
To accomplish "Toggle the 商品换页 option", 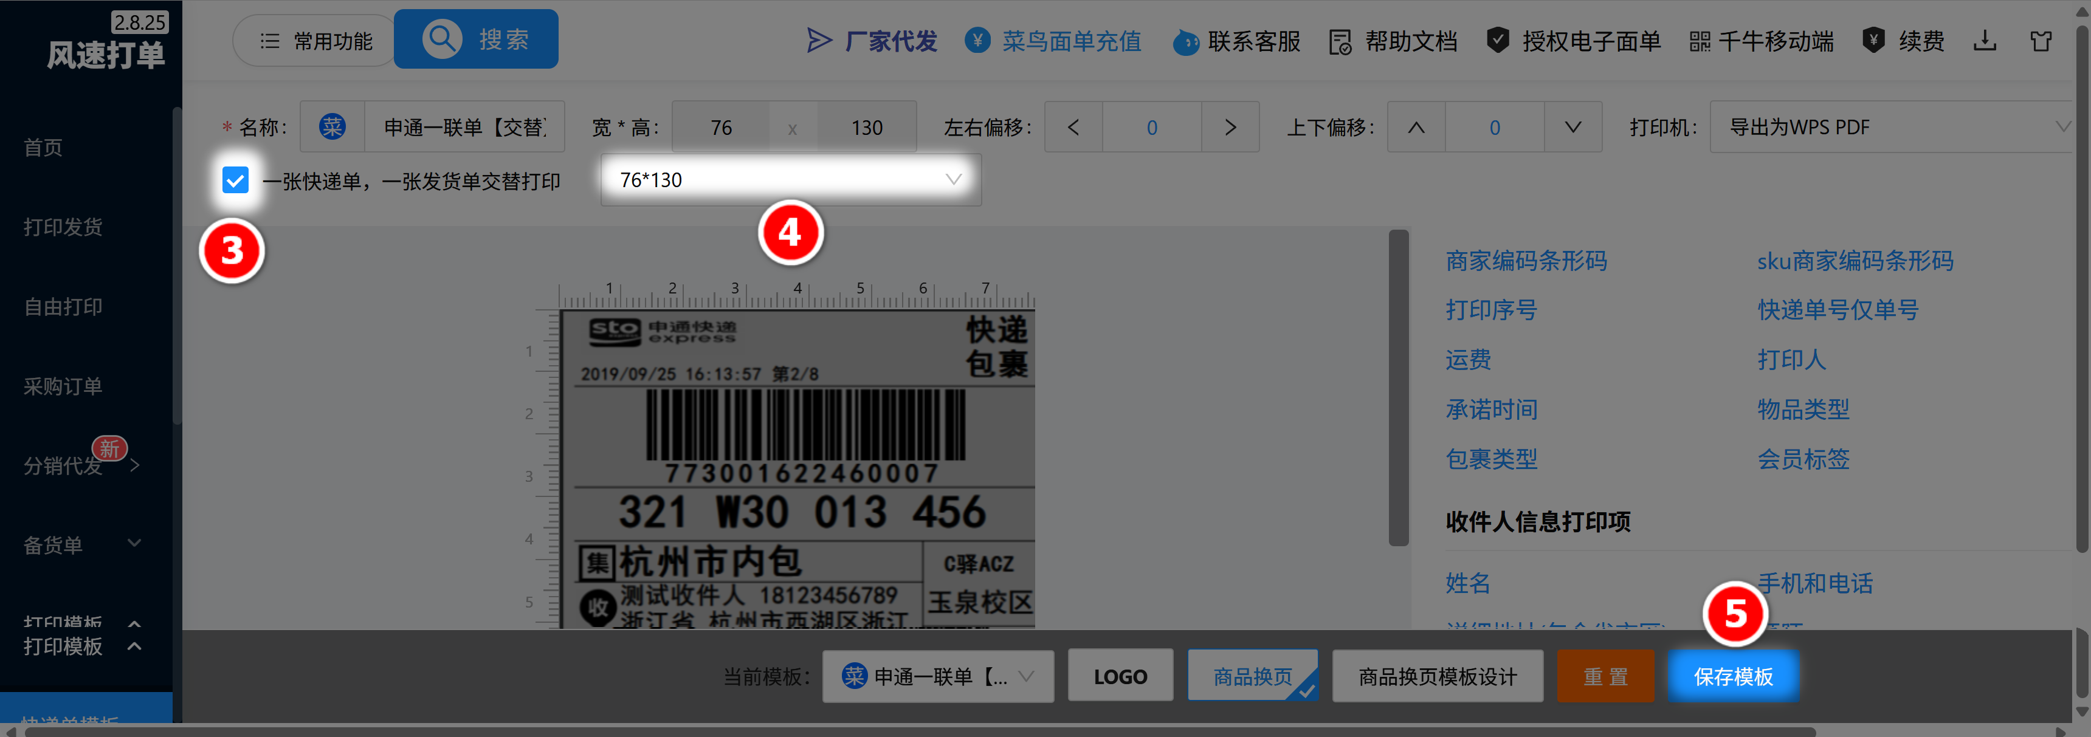I will [x=1253, y=675].
